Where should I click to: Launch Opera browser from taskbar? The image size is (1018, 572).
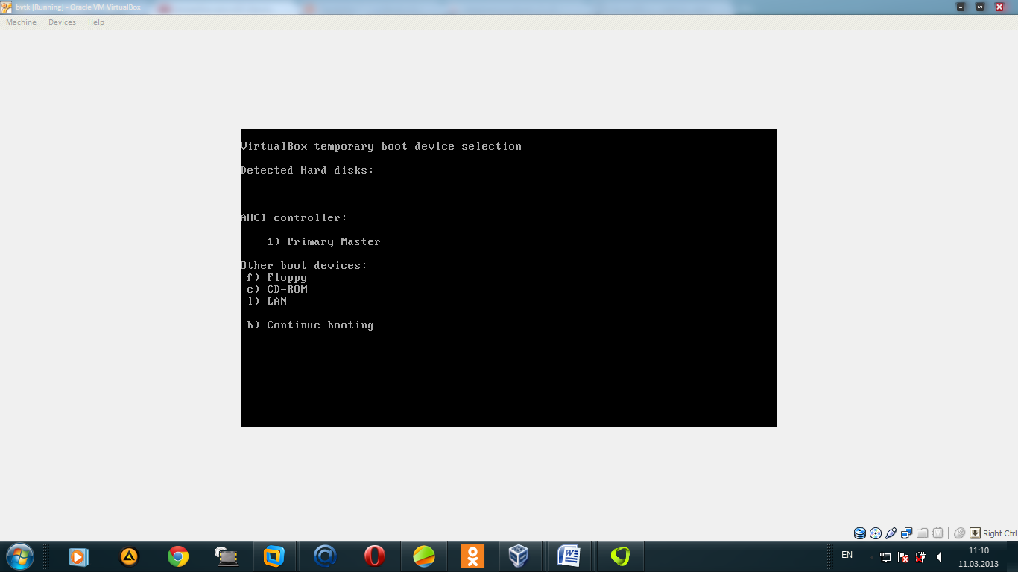(375, 556)
